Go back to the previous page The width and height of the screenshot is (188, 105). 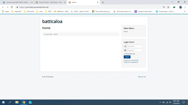(3, 7)
